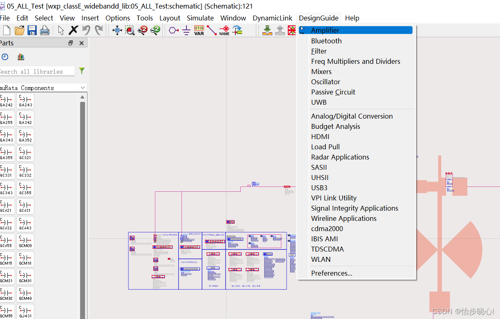Click the green filter funnel icon
500x319 pixels.
click(82, 71)
